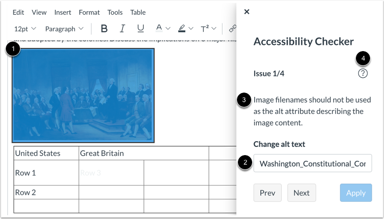Screen dimensions: 384x219
Task: Click the Row 1 table cell
Action: 46,173
